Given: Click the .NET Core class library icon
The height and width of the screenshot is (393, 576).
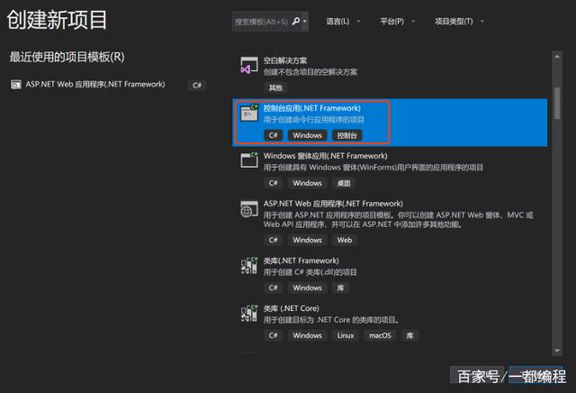Looking at the screenshot, I should coord(249,313).
